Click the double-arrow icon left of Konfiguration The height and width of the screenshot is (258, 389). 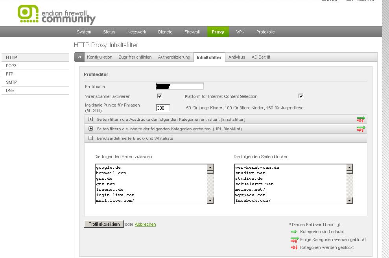coord(79,57)
